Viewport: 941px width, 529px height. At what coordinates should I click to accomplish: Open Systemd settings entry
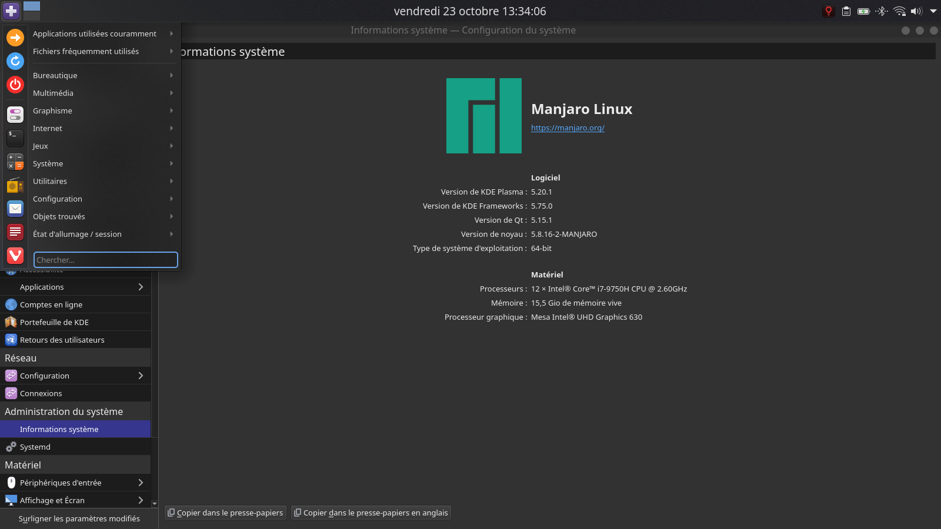[75, 447]
